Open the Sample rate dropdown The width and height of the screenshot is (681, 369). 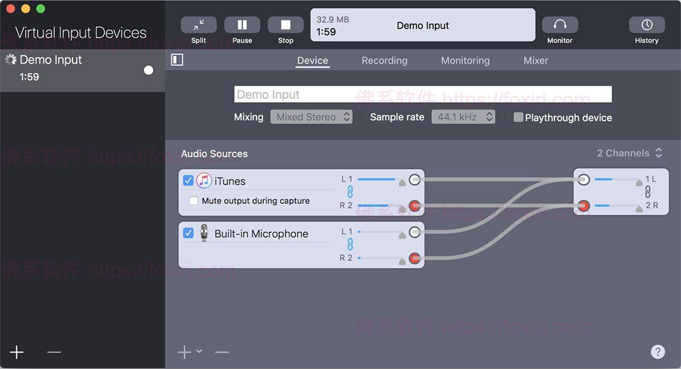(464, 116)
